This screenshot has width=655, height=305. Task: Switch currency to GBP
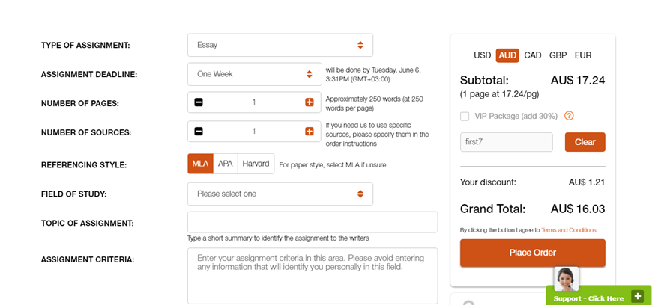click(x=558, y=55)
